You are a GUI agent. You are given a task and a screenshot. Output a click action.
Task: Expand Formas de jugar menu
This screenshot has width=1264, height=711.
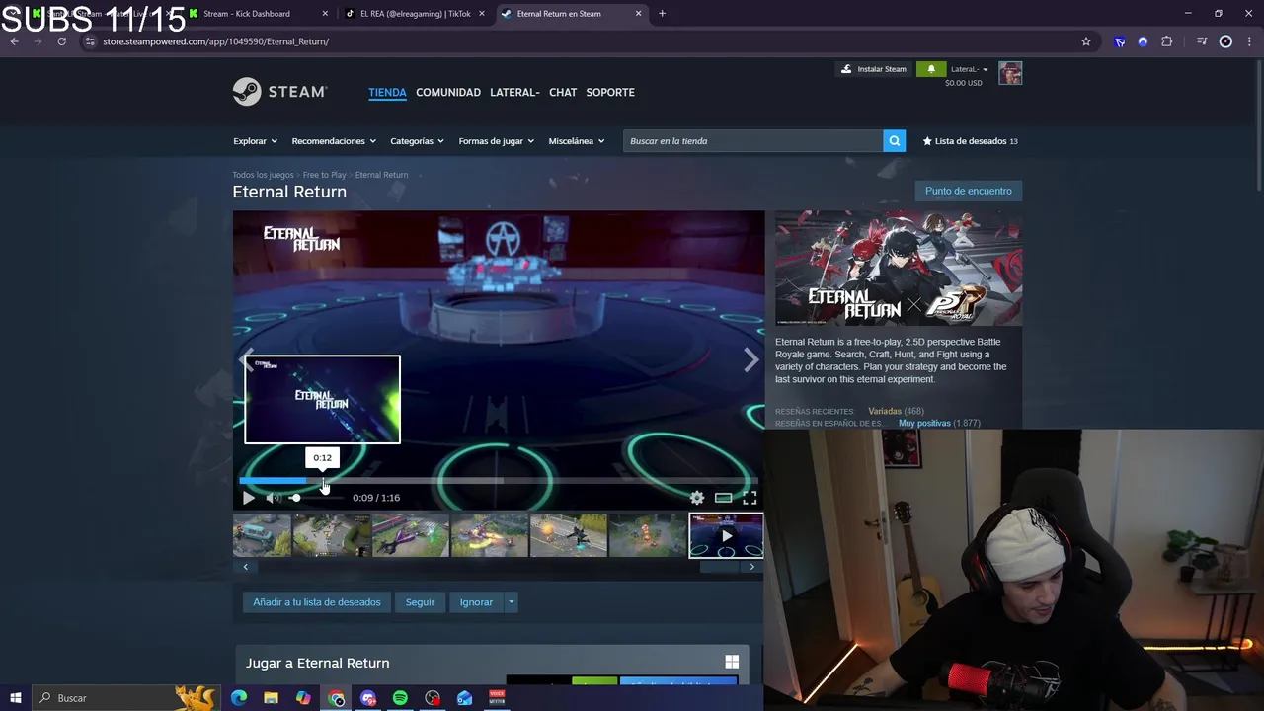coord(496,141)
